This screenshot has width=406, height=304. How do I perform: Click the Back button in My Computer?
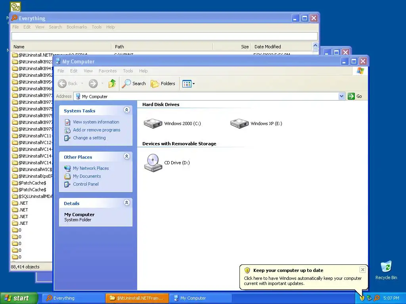tap(67, 84)
